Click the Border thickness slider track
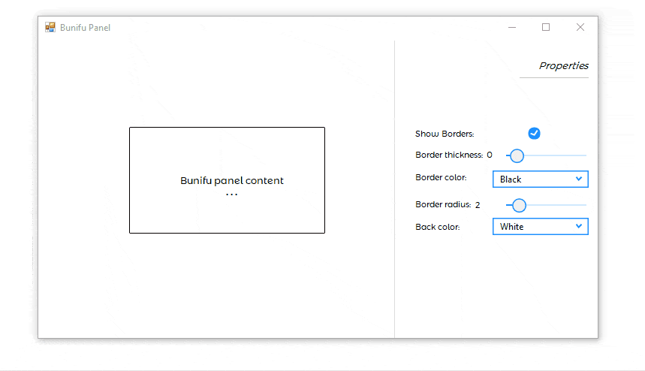Viewport: 645px width, 371px height. [547, 155]
